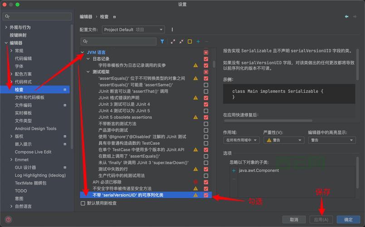365x227 pixels.
Task: Click the project icon on 嵌入提示 row
Action: 65,144
